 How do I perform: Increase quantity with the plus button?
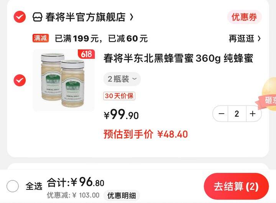coord(253,114)
